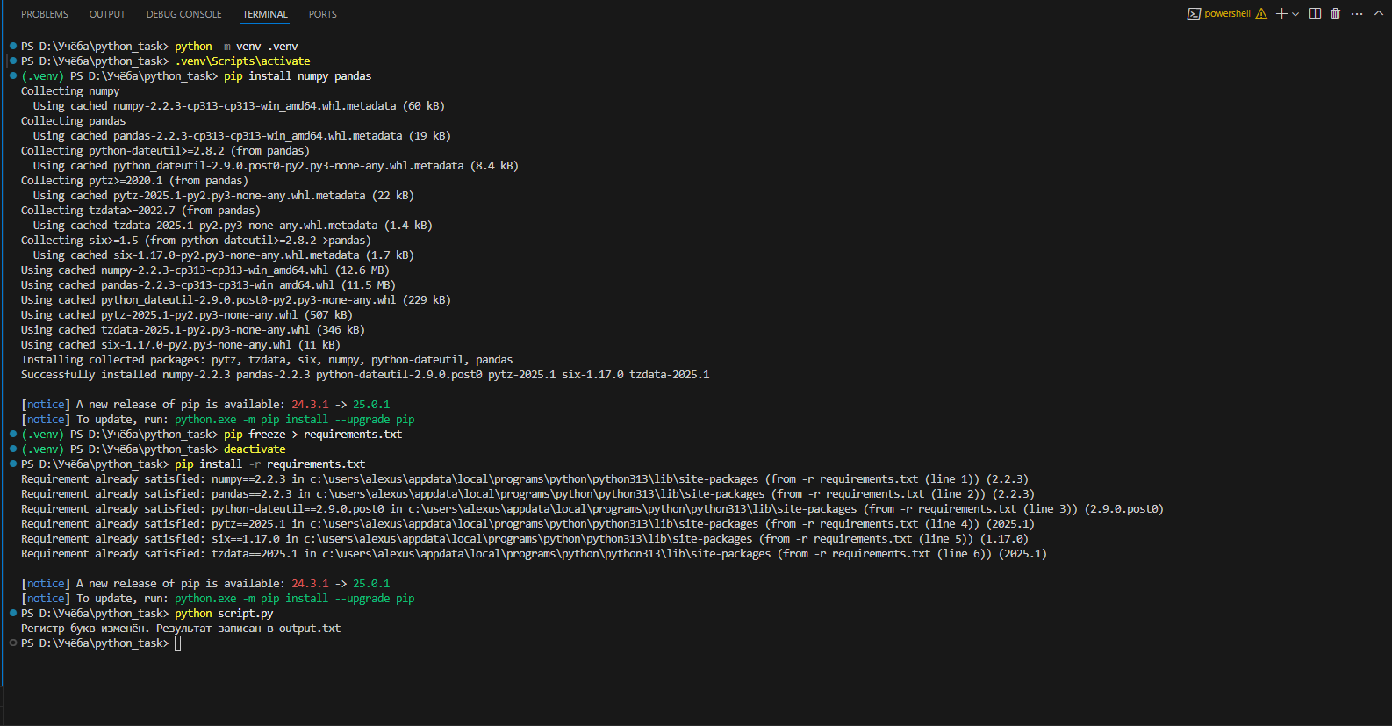Switch to the DEBUG CONSOLE tab
Image resolution: width=1392 pixels, height=726 pixels.
coord(184,14)
